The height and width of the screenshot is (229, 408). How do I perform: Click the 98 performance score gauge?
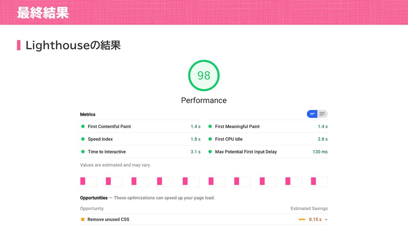[x=204, y=76]
